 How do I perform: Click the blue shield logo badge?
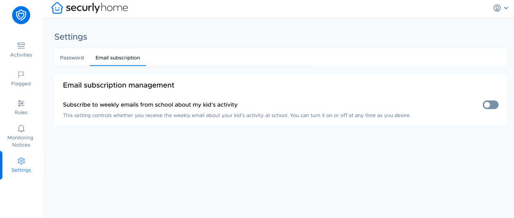click(x=21, y=15)
